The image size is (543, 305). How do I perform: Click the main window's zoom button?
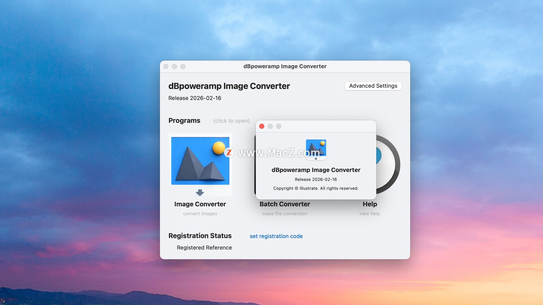183,66
